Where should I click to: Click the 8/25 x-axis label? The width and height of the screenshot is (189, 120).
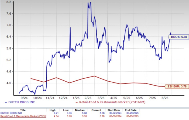point(165,98)
